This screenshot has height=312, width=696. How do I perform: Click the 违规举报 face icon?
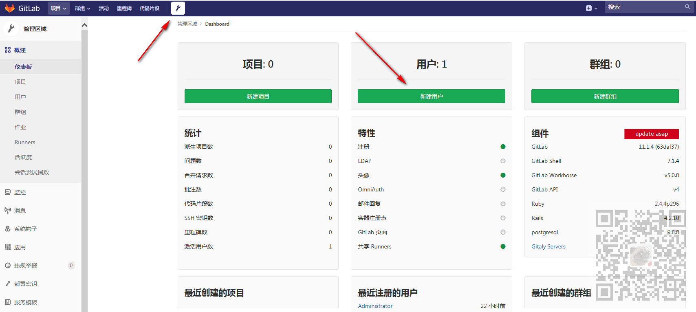(x=8, y=266)
